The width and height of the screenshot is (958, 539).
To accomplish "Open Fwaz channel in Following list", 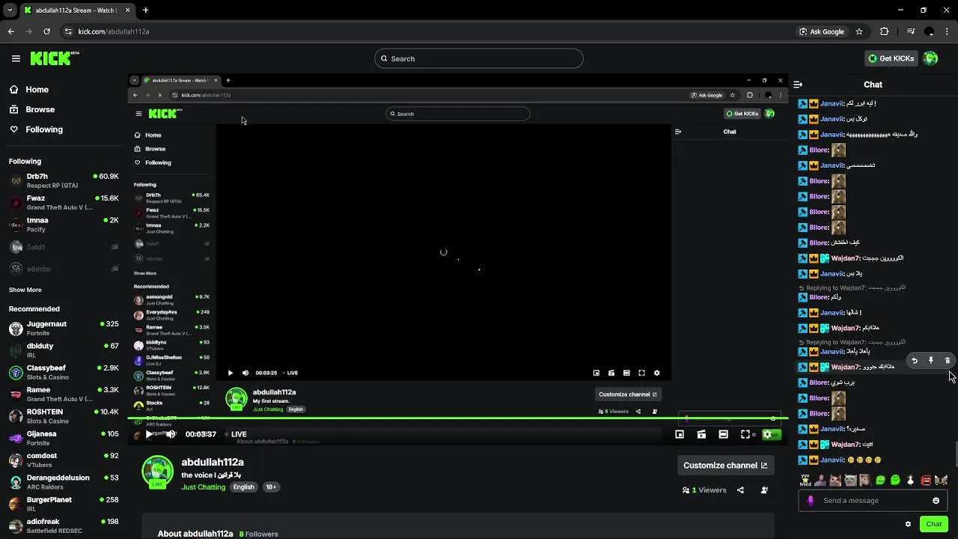I will [x=64, y=202].
